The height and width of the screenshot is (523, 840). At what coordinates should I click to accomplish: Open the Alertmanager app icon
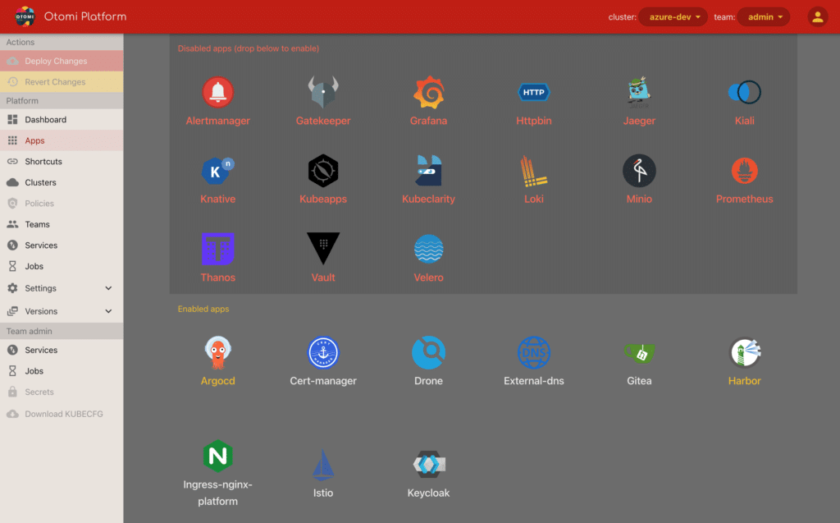[217, 92]
